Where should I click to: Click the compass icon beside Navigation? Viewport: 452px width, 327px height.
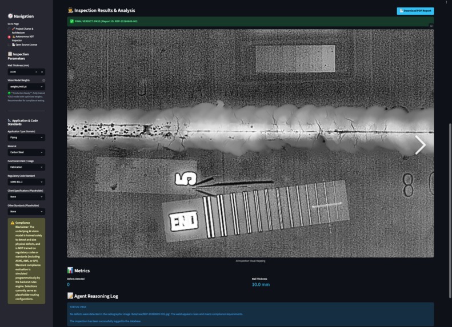click(10, 16)
